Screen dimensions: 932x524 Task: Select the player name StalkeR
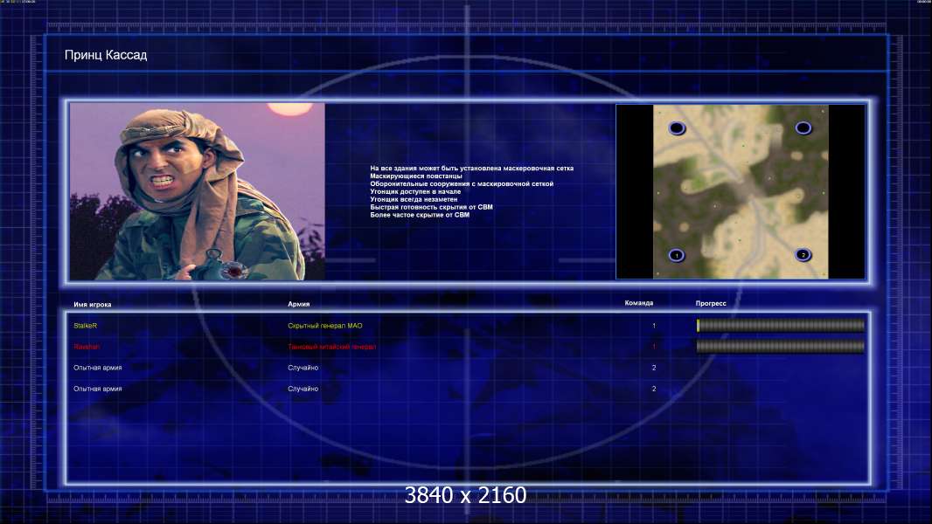[x=85, y=326]
